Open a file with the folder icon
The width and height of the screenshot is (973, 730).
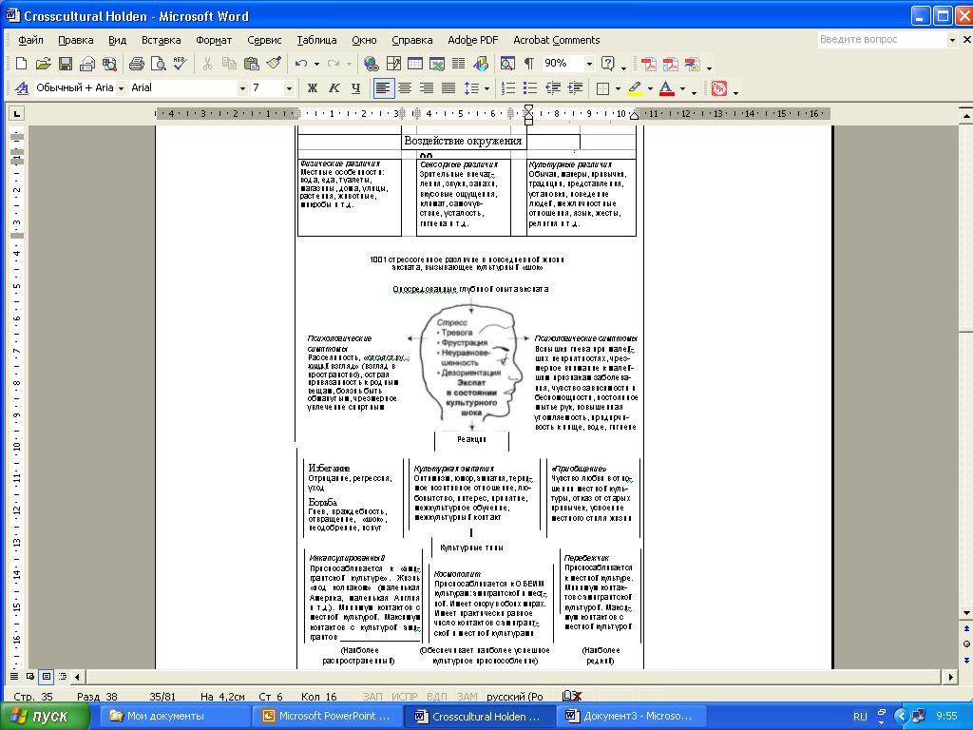pos(43,64)
